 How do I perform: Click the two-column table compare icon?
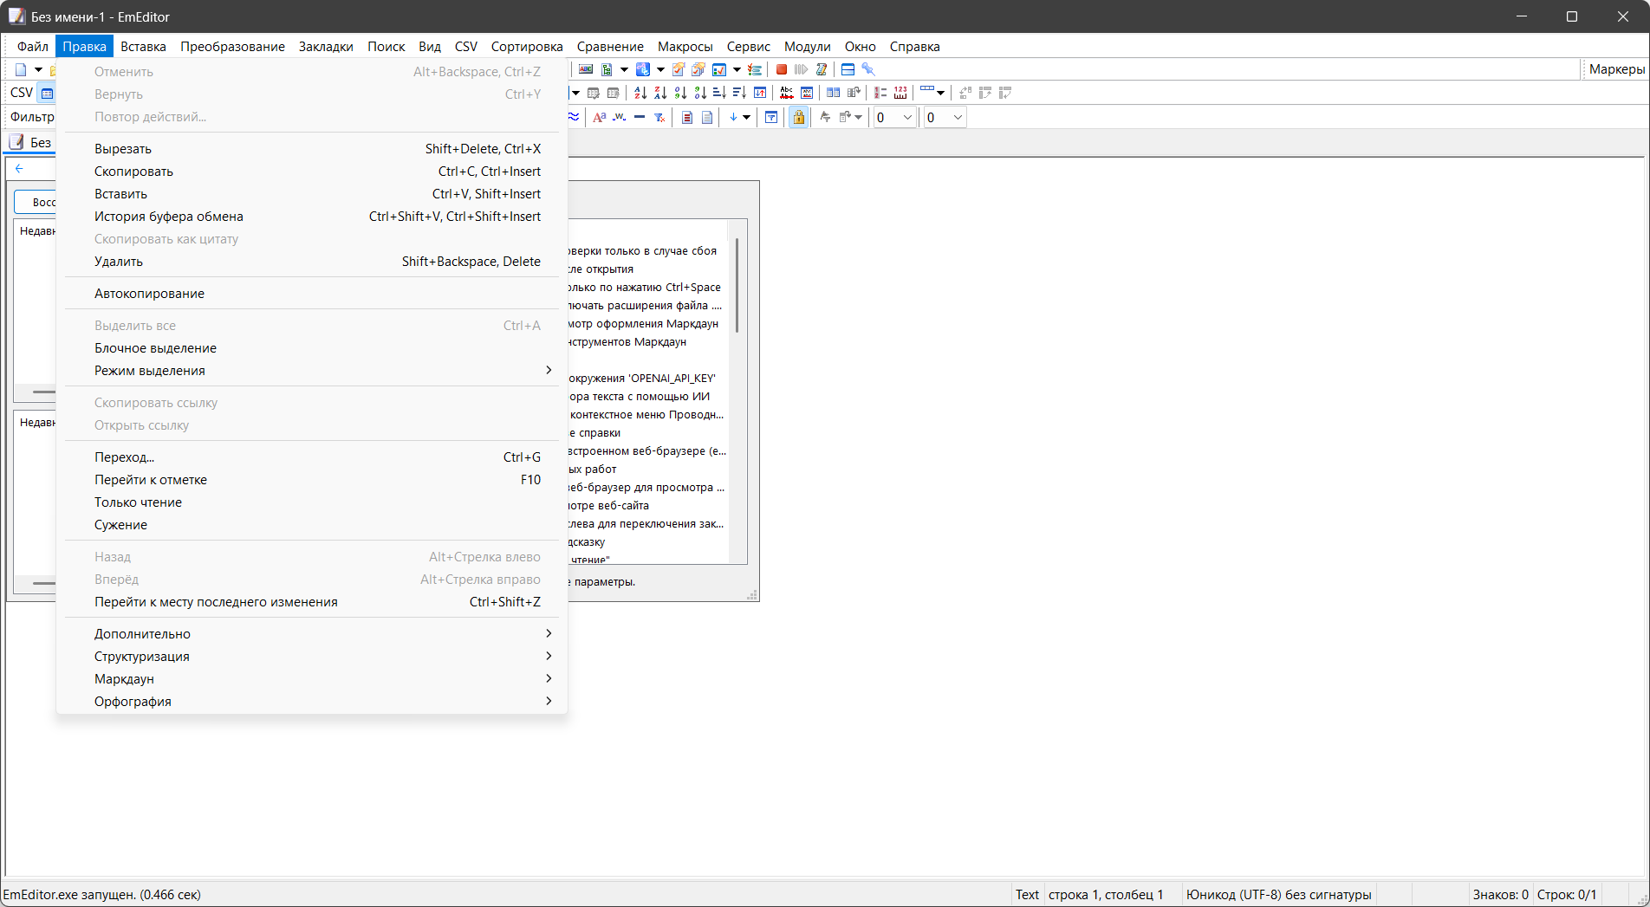(833, 93)
